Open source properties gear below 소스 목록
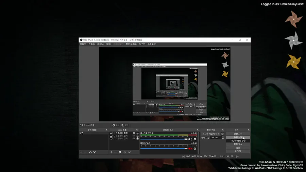This screenshot has height=172, width=306. click(120, 152)
